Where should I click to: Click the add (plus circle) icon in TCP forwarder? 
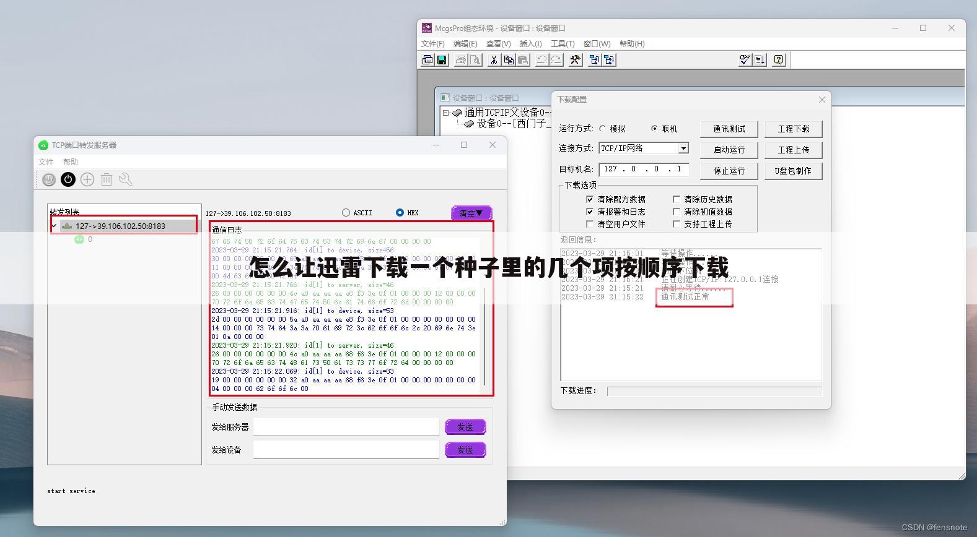tap(87, 179)
